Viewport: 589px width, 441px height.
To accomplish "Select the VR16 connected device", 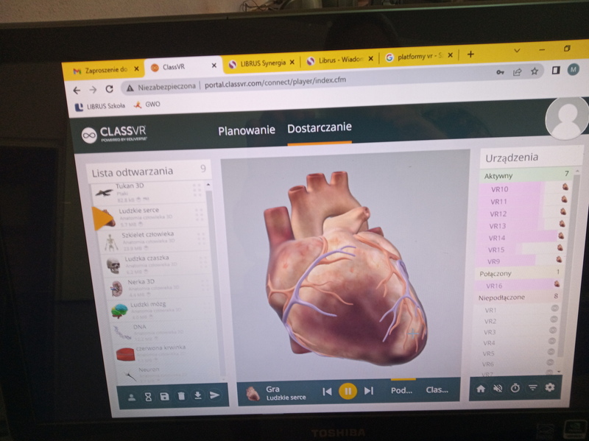I will pyautogui.click(x=495, y=286).
